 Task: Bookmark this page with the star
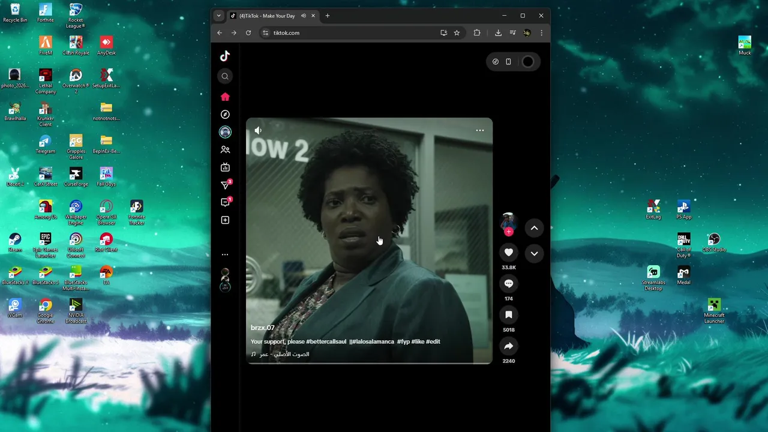click(457, 33)
